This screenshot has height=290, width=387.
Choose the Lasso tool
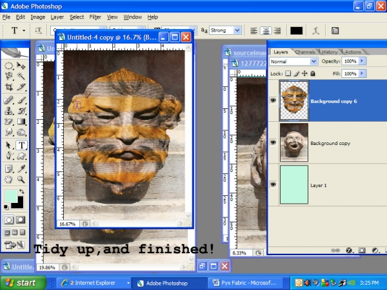pyautogui.click(x=8, y=76)
